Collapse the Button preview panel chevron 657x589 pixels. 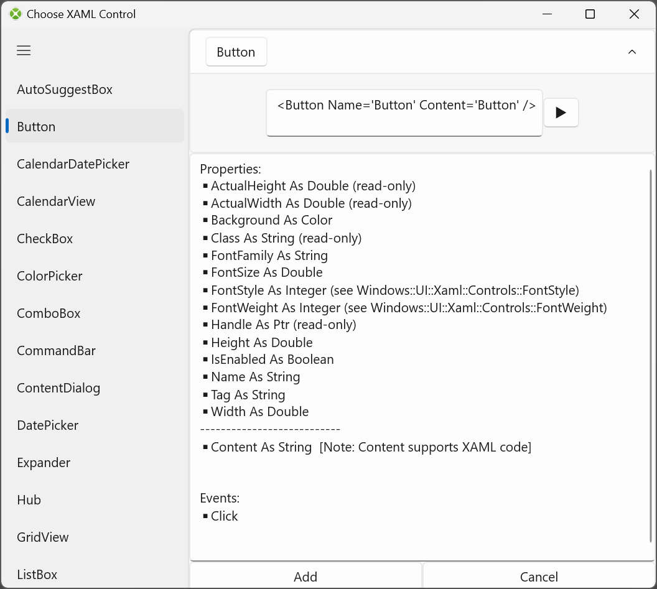[x=631, y=52]
